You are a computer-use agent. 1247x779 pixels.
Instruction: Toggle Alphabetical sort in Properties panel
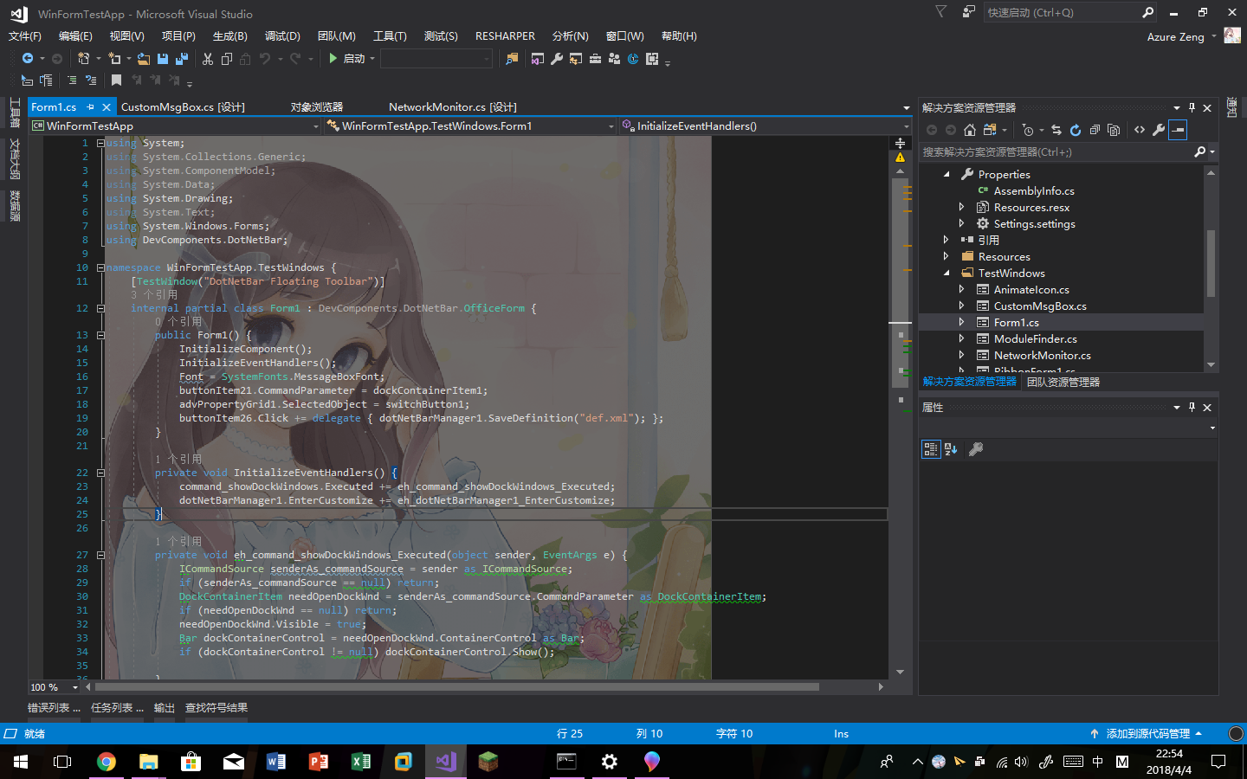tap(951, 449)
